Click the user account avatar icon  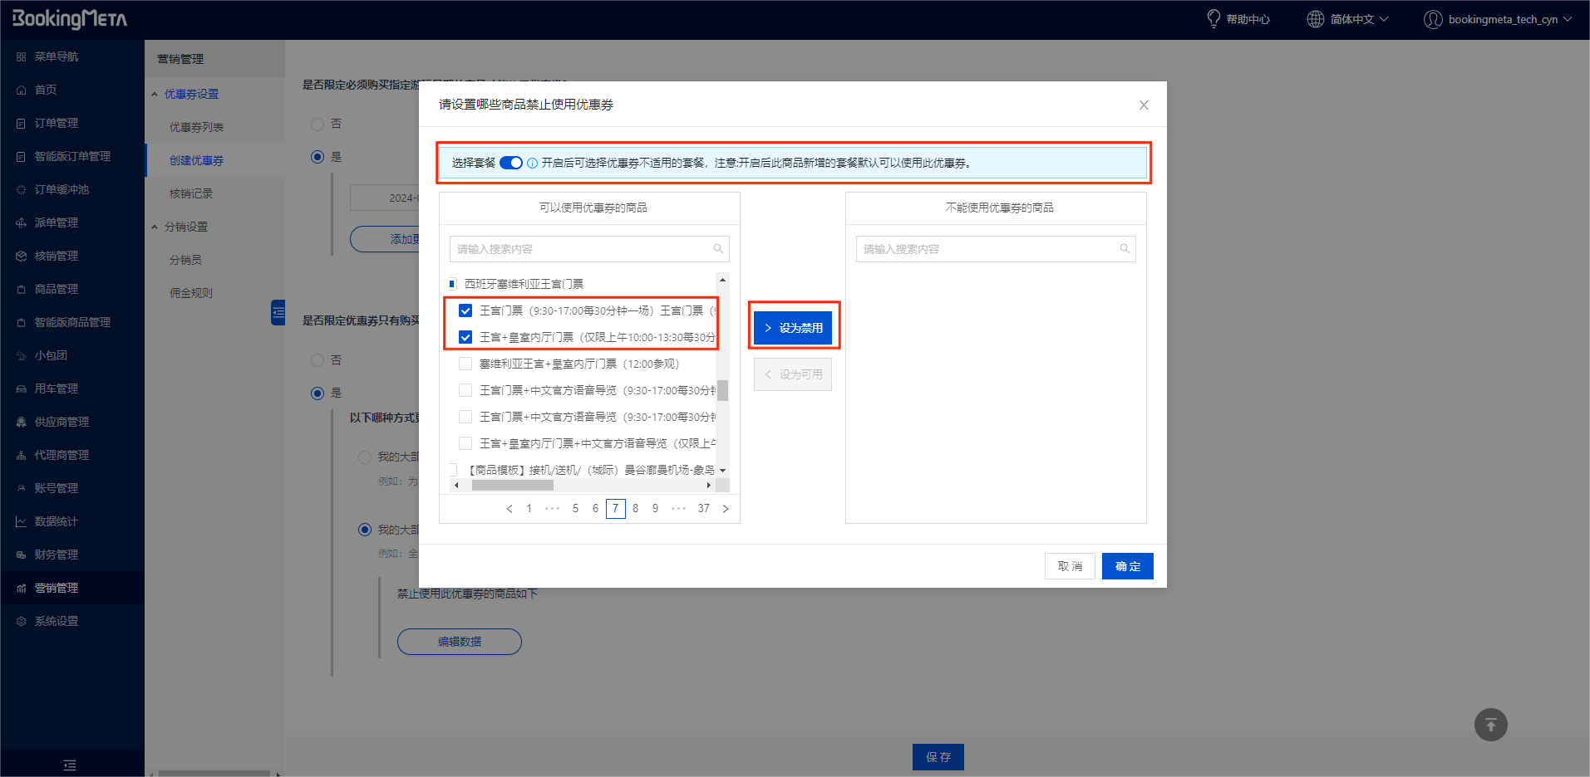click(1433, 19)
